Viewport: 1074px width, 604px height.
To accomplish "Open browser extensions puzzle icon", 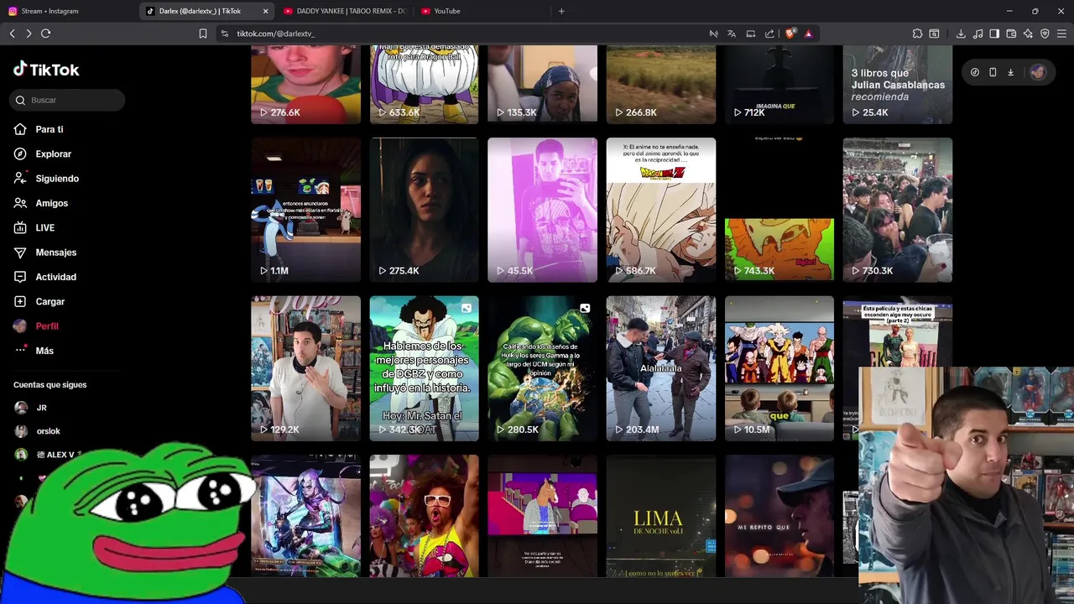I will 917,34.
